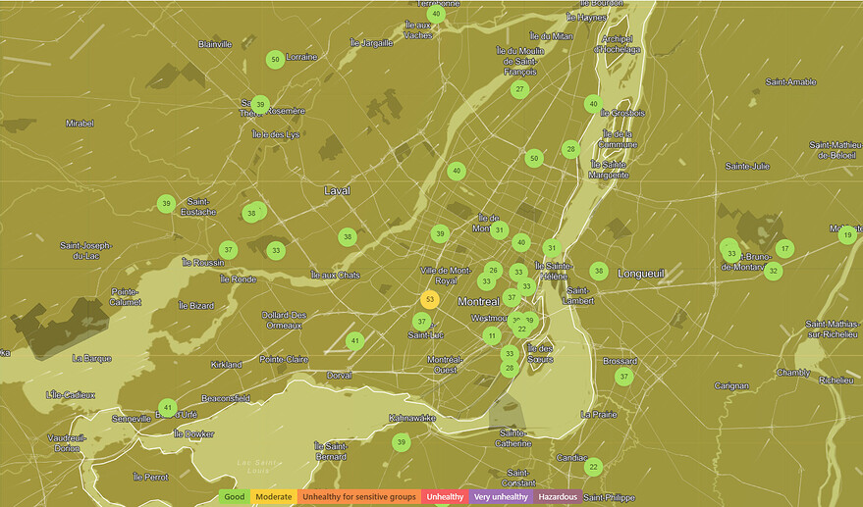The height and width of the screenshot is (507, 863).
Task: Click the 27 marker near Île du Moulin
Action: point(520,89)
